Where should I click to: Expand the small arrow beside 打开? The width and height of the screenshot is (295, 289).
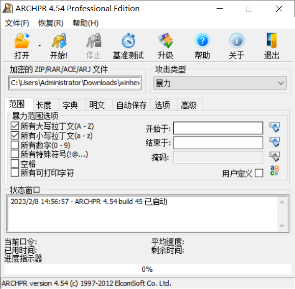pos(40,45)
